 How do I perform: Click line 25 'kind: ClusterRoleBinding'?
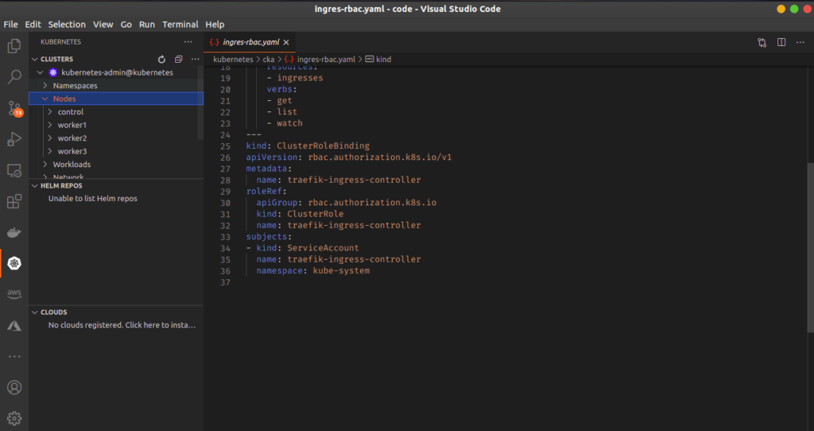click(308, 146)
